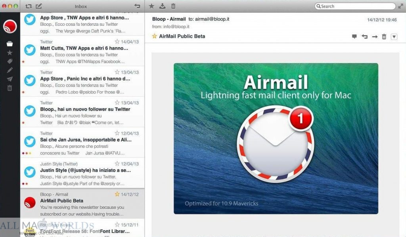Click in the Search field
Screen dimensions: 406x237
coord(355,6)
